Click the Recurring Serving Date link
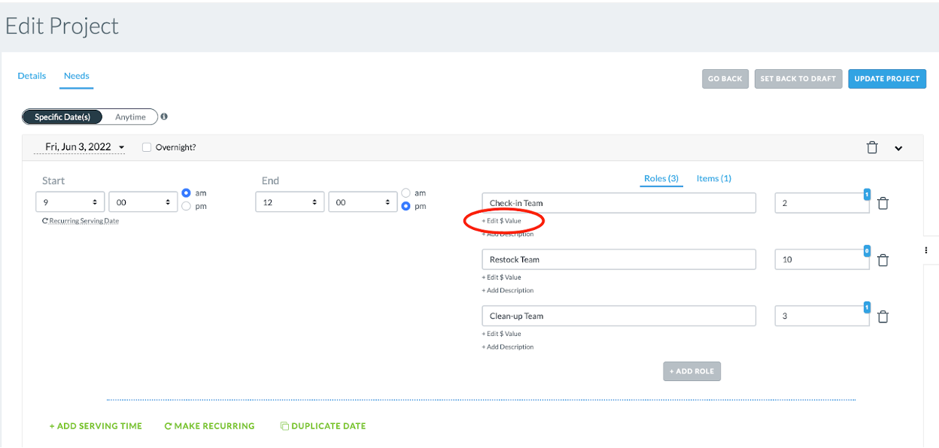The image size is (939, 448). tap(81, 221)
